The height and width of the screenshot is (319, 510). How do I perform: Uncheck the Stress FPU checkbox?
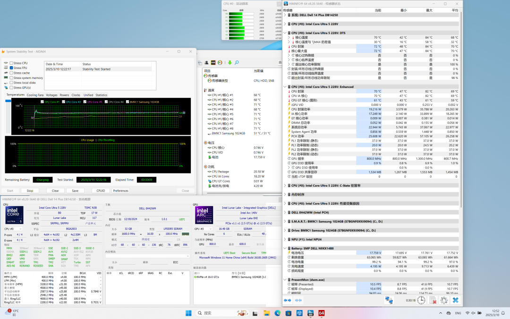click(11, 68)
